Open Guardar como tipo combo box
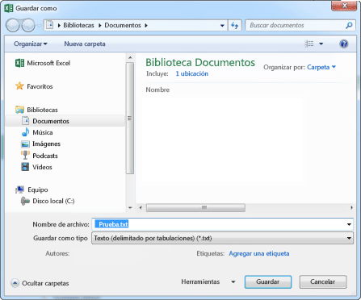The width and height of the screenshot is (361, 300). click(x=222, y=238)
